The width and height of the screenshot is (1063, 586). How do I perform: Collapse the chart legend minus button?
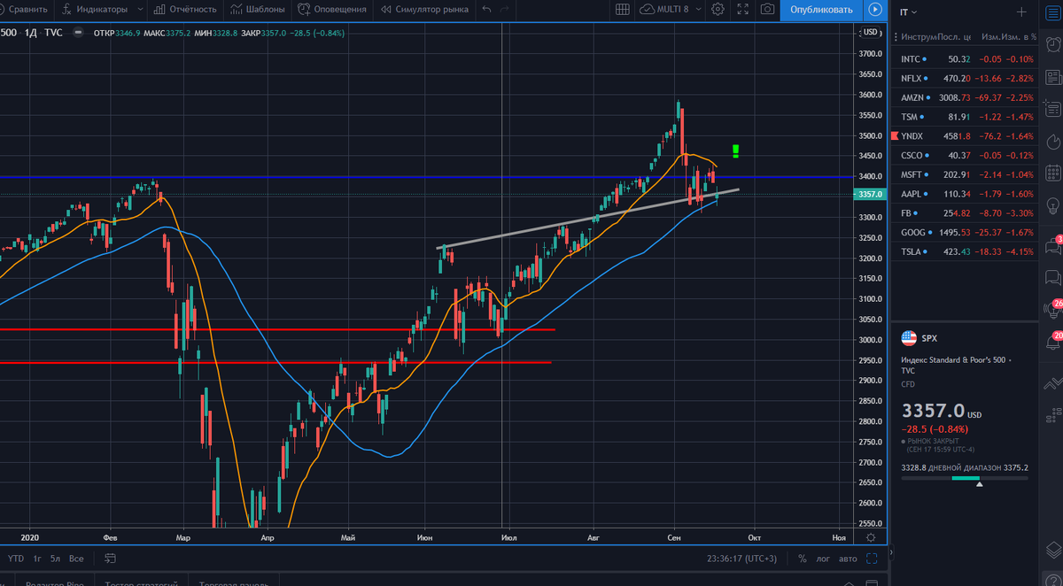click(x=80, y=33)
